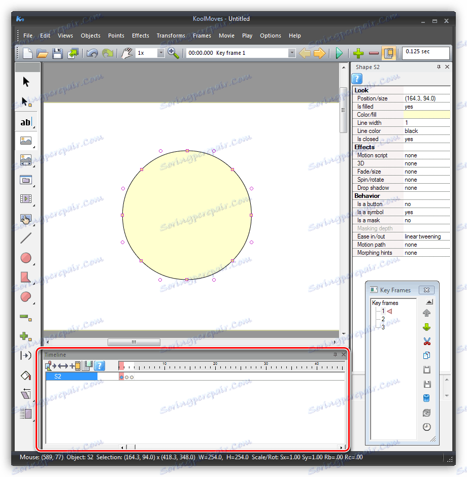Screen dimensions: 467x477
Task: Select the black arrow selection tool
Action: click(x=26, y=82)
